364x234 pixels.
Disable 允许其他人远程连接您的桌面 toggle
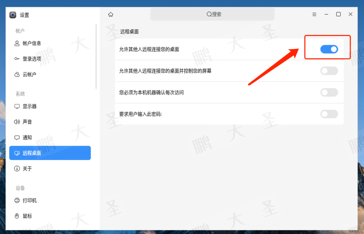tap(329, 49)
